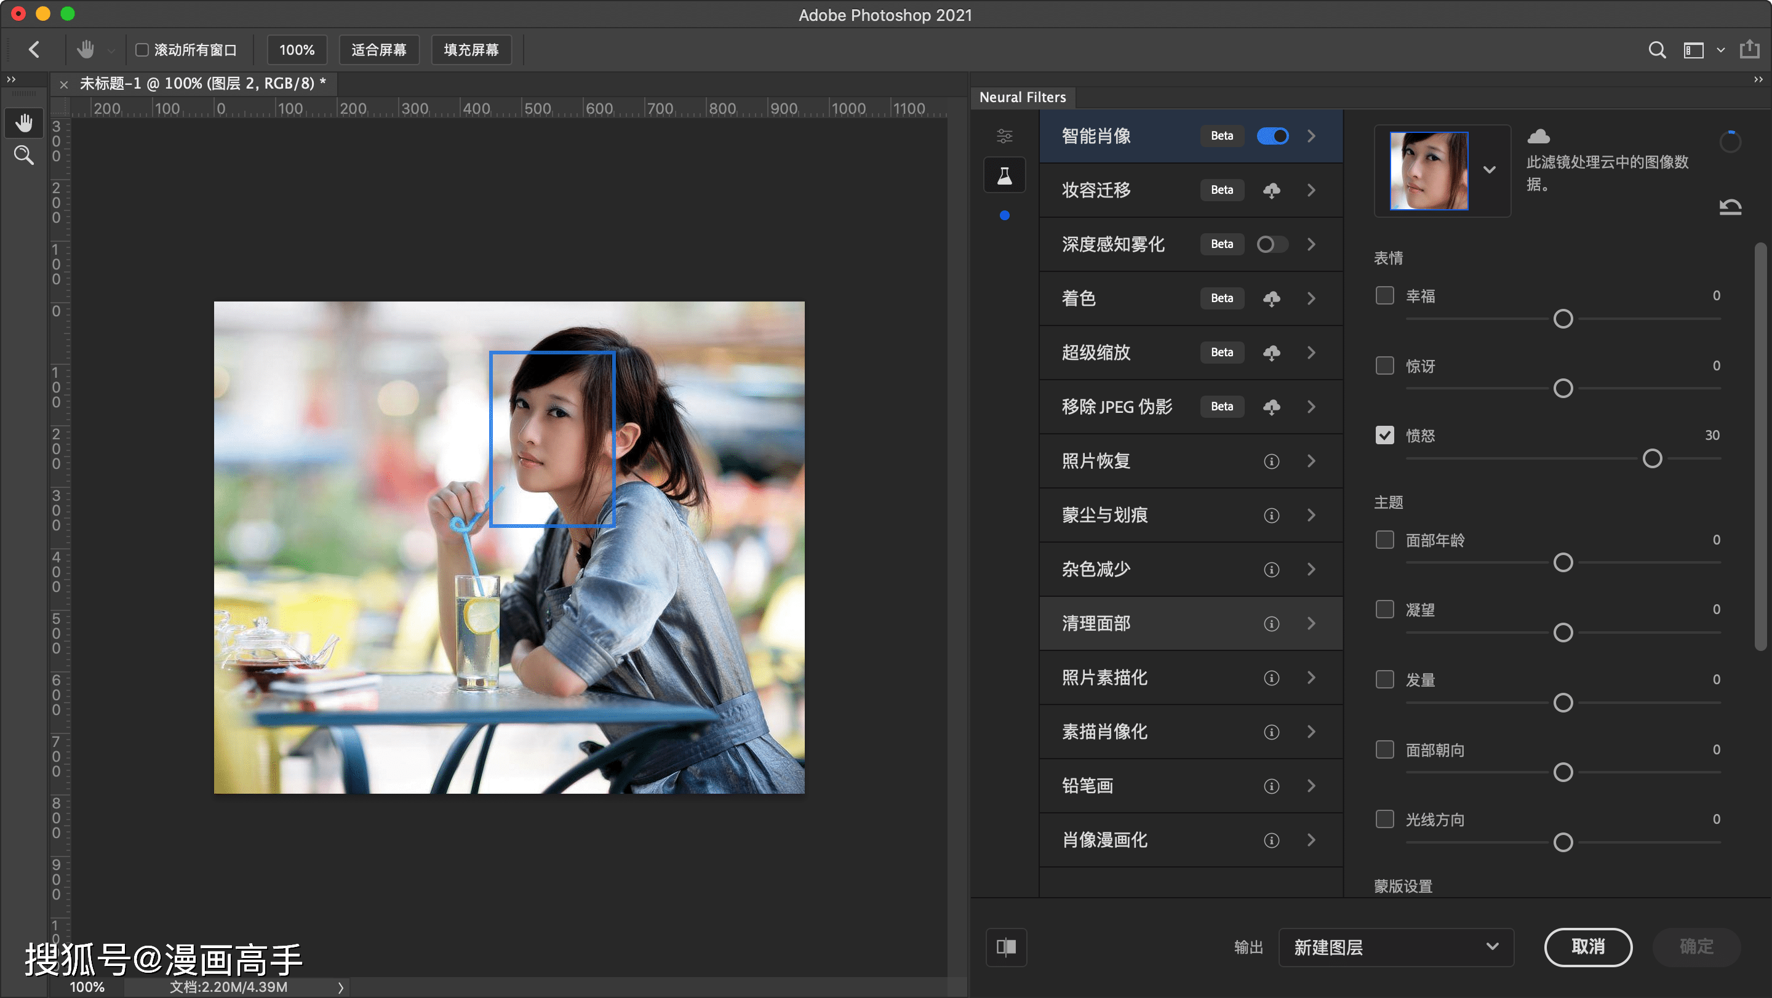Click the 适合屏幕 button
Screen dimensions: 1772x998
pyautogui.click(x=379, y=49)
